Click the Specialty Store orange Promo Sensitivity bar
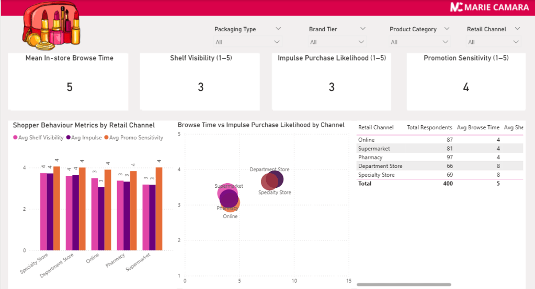The width and height of the screenshot is (535, 289). click(x=56, y=208)
